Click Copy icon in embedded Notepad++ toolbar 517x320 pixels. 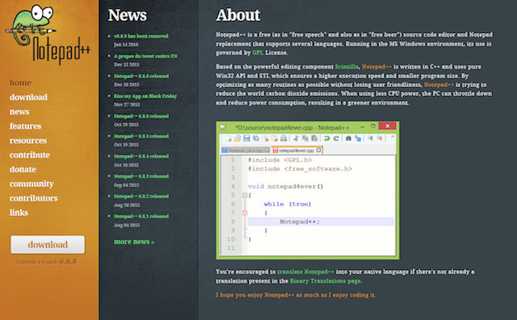point(305,139)
